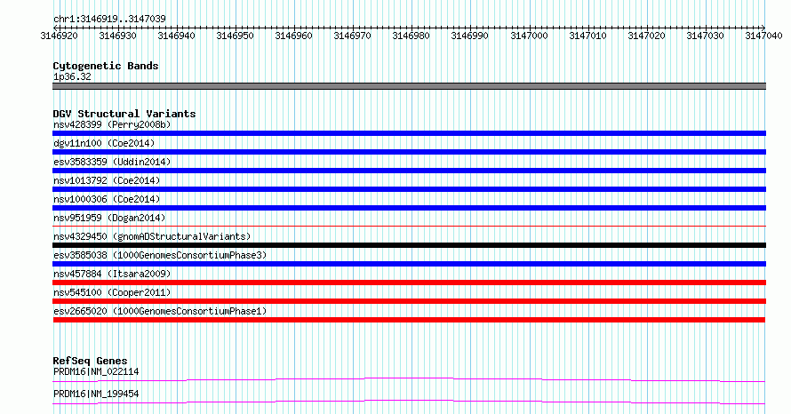
Task: Open gene PRDM16|NM_199454 label
Action: pyautogui.click(x=96, y=394)
